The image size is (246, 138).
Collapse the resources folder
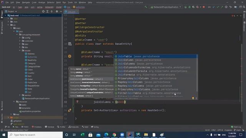14,102
